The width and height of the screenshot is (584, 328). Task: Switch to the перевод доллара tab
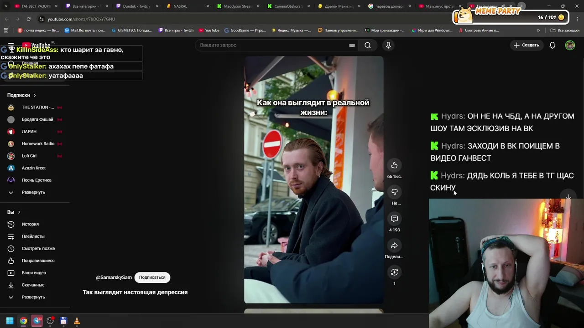point(389,6)
